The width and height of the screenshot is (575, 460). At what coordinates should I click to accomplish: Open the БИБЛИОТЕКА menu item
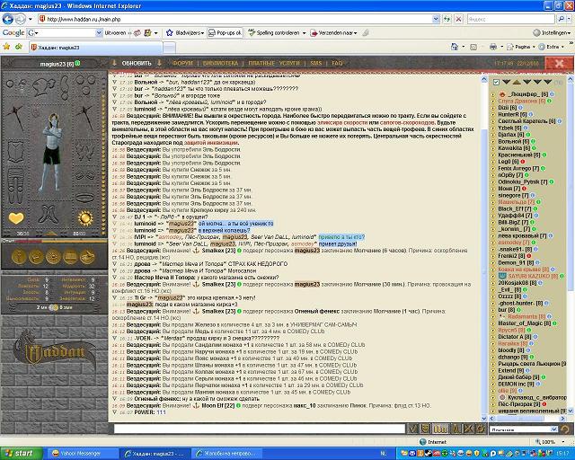[219, 64]
